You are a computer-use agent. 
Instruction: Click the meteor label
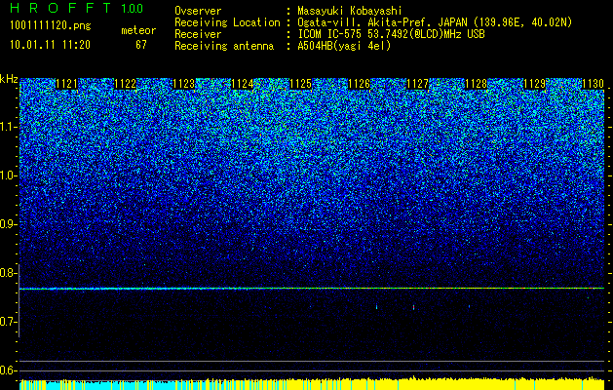click(138, 30)
